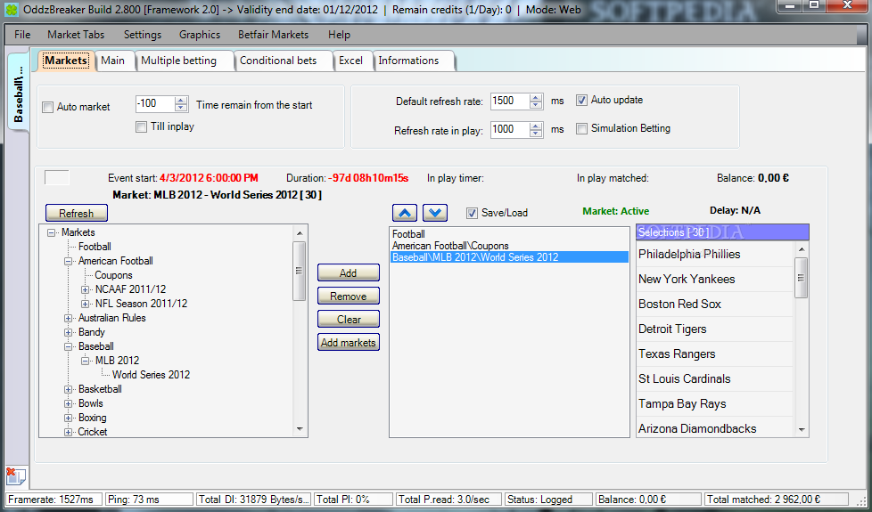Open the Settings menu

point(143,35)
